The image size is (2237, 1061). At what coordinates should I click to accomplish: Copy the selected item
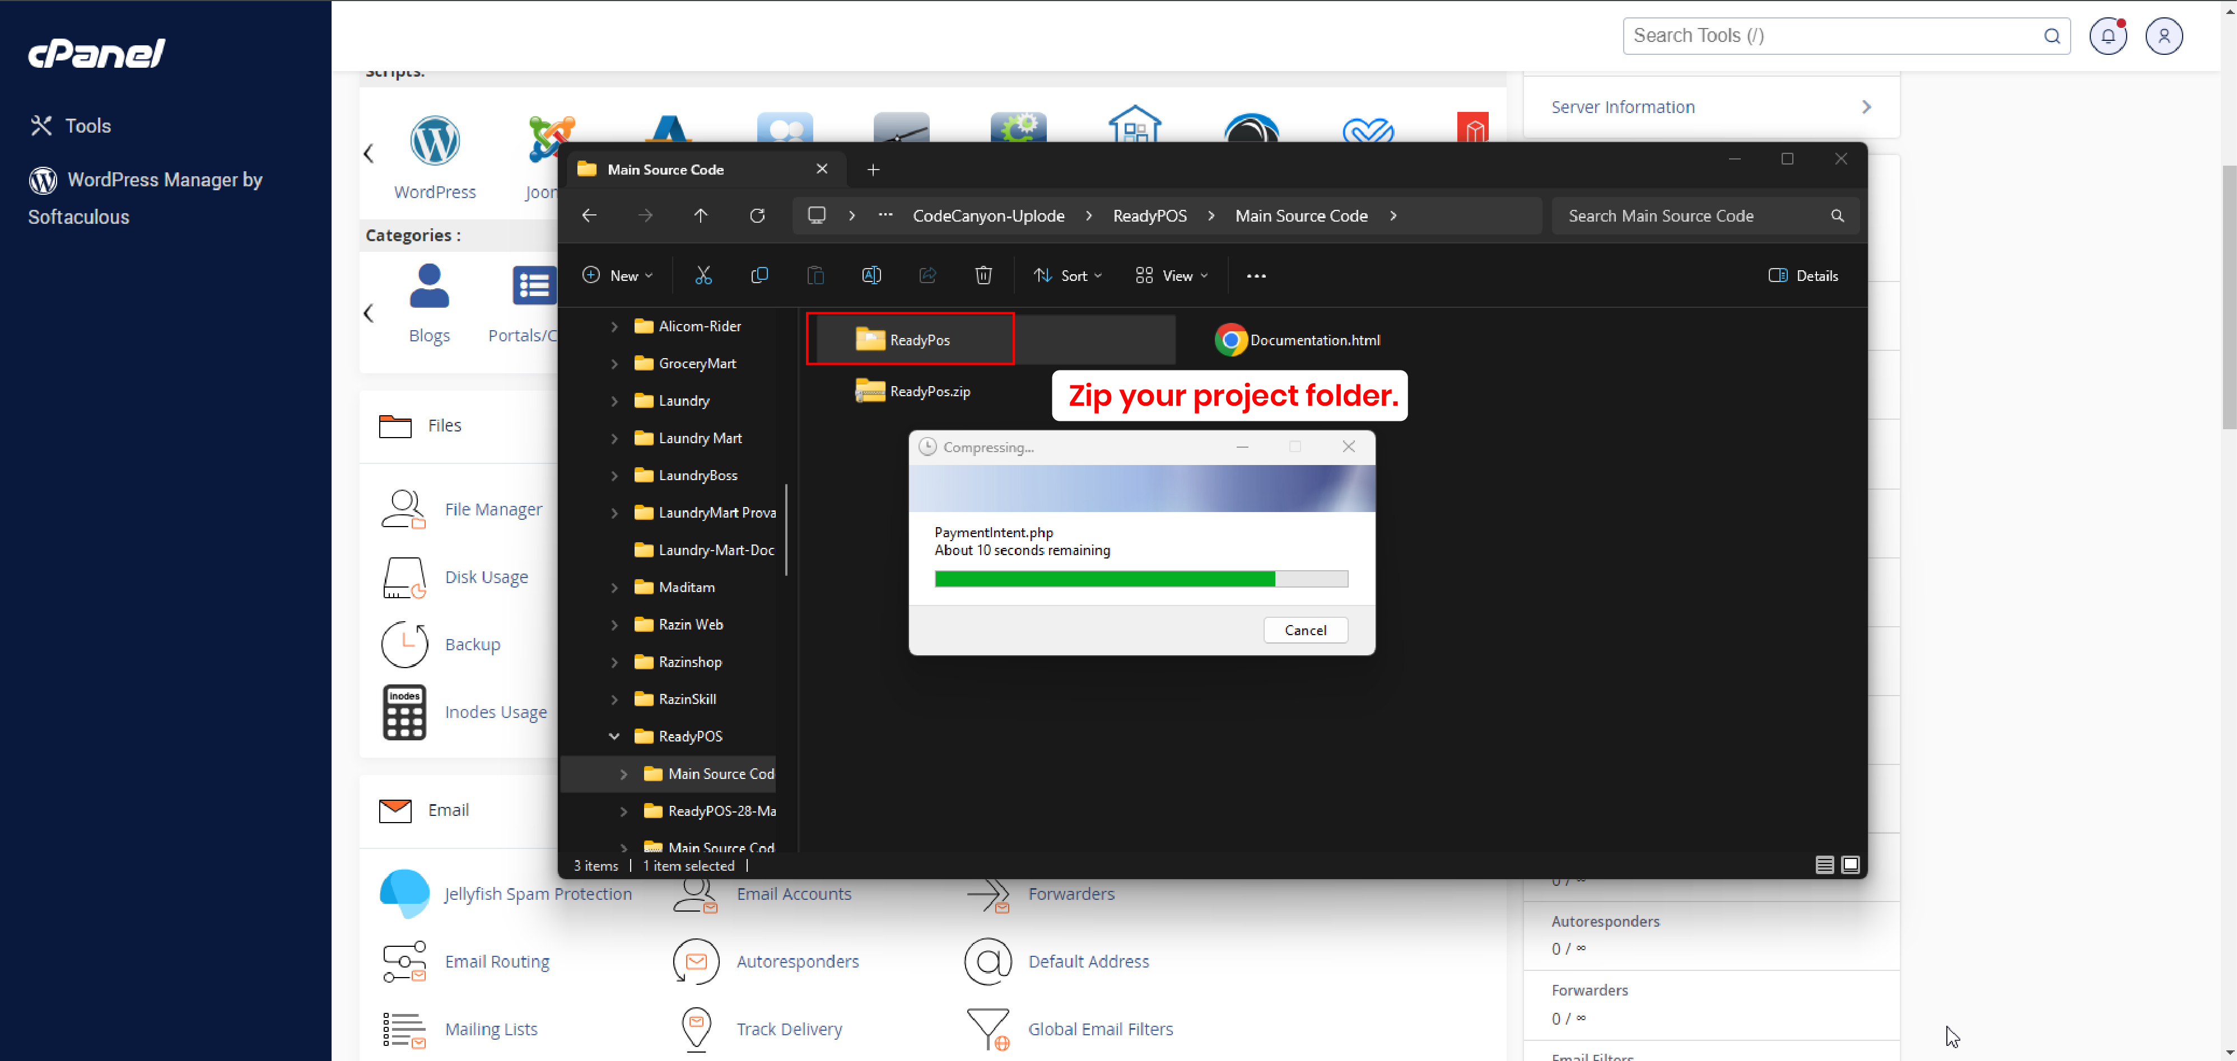(759, 275)
